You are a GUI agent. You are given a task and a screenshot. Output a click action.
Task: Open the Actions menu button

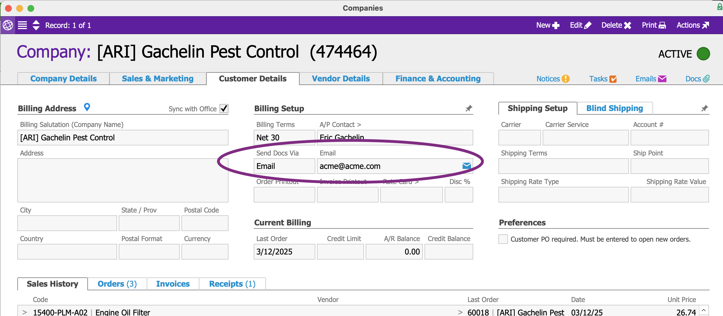click(x=692, y=25)
